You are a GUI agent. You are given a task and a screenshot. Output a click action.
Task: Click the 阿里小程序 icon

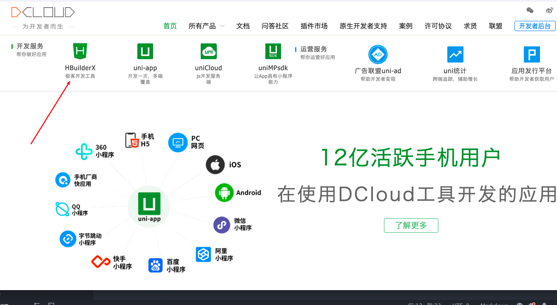coord(203,254)
